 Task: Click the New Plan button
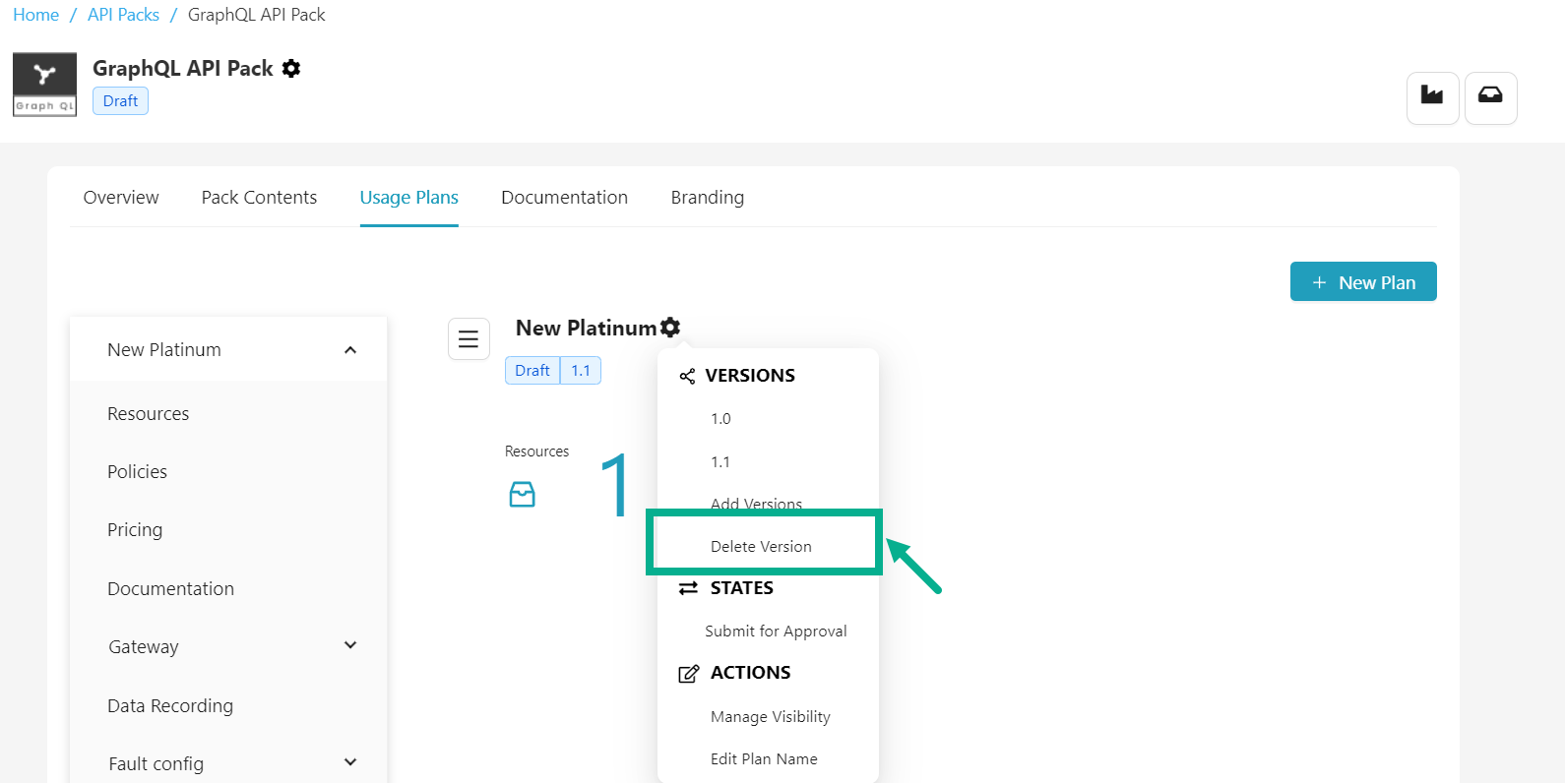1362,282
